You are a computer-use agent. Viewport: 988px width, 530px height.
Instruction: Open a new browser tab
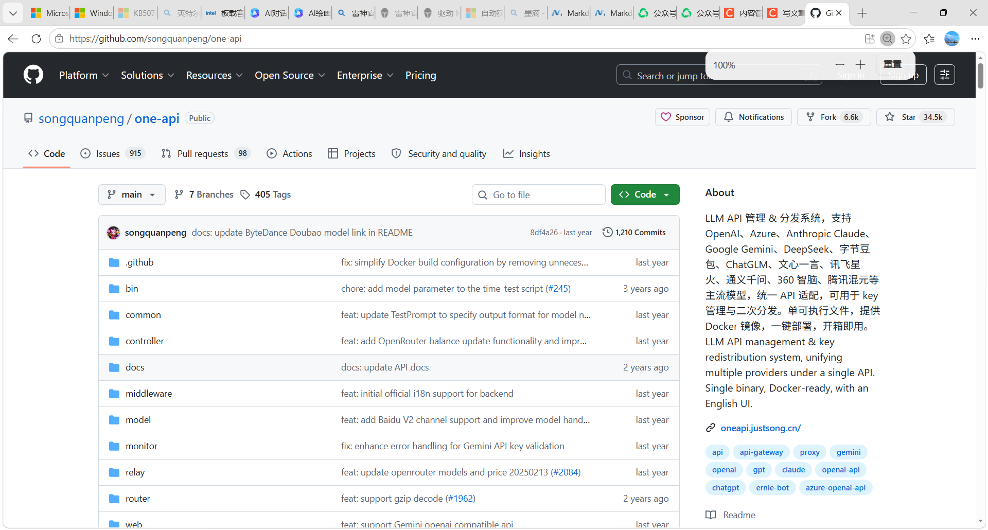[x=862, y=13]
